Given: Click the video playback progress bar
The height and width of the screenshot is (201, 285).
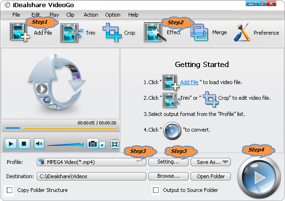Looking at the screenshot, I should [61, 128].
